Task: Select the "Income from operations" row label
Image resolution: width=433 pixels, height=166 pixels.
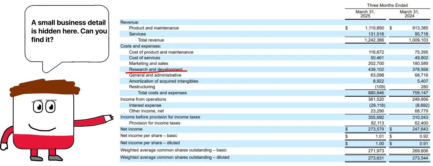Action: click(x=143, y=99)
